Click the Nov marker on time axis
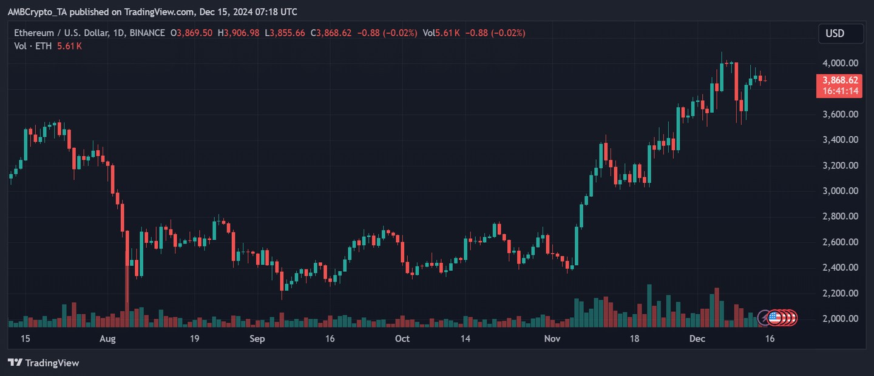The width and height of the screenshot is (874, 376). (552, 338)
